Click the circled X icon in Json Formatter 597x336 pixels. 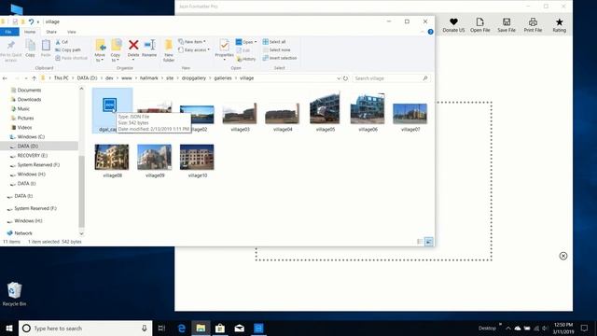click(563, 256)
